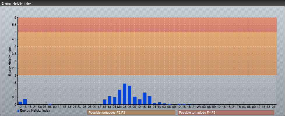The width and height of the screenshot is (285, 116).
Task: Click the blue Energy Helicity Index legend marker
Action: point(18,111)
